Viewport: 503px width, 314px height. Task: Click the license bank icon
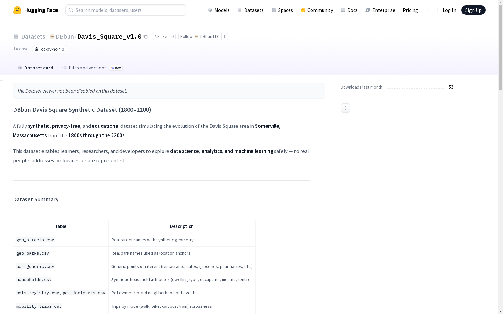pyautogui.click(x=37, y=49)
